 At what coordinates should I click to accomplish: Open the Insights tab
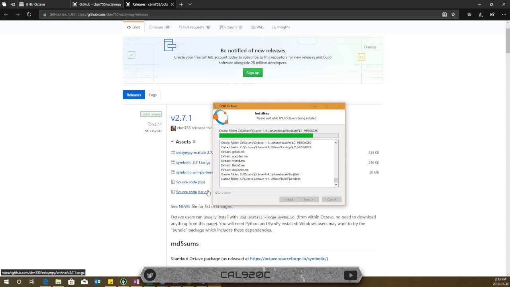coord(281,27)
